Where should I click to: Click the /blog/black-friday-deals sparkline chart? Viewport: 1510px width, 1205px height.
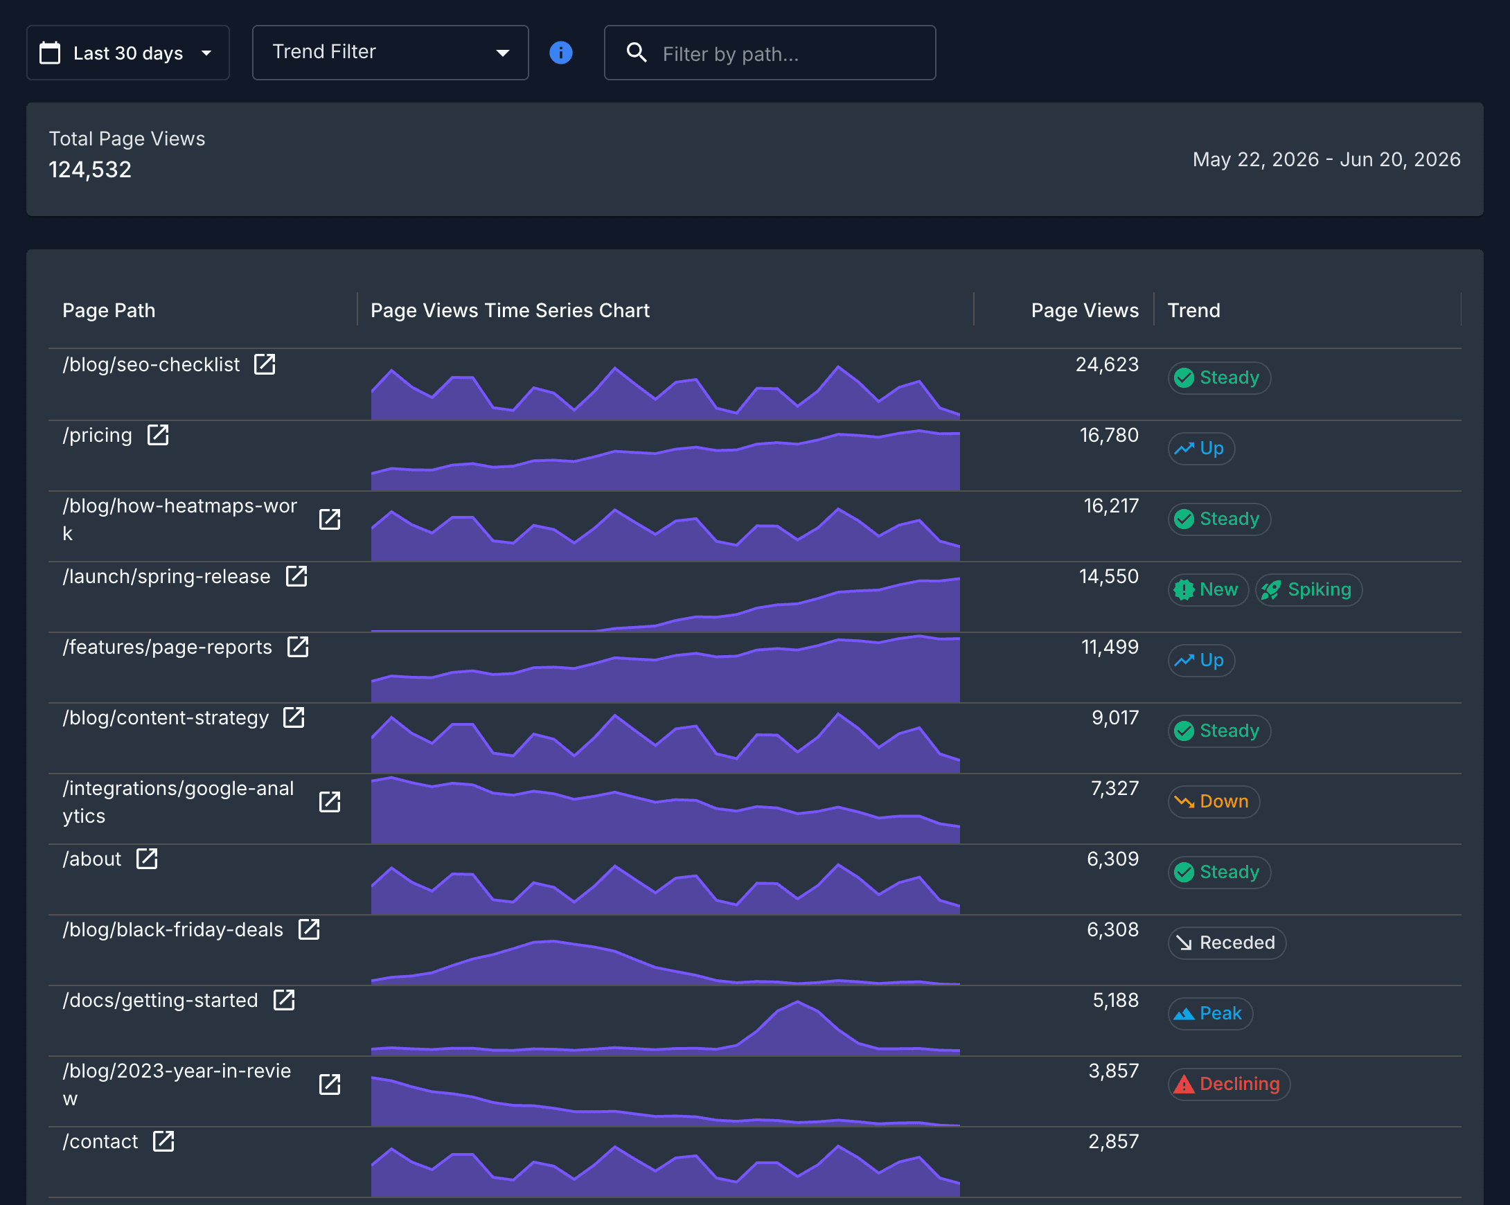click(x=666, y=962)
